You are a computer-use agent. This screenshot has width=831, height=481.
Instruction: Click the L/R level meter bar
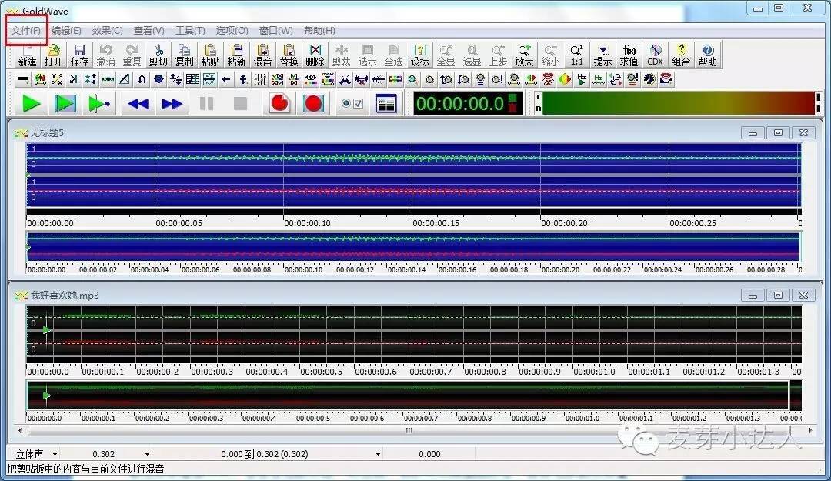coord(679,103)
